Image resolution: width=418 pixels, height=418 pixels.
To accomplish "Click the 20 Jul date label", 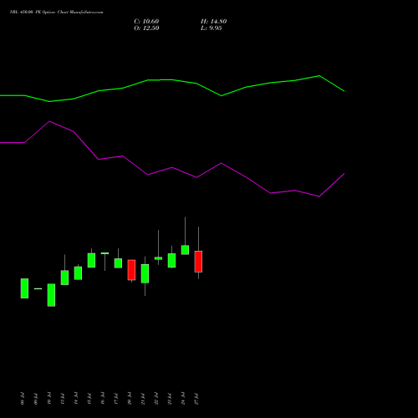I will point(130,399).
